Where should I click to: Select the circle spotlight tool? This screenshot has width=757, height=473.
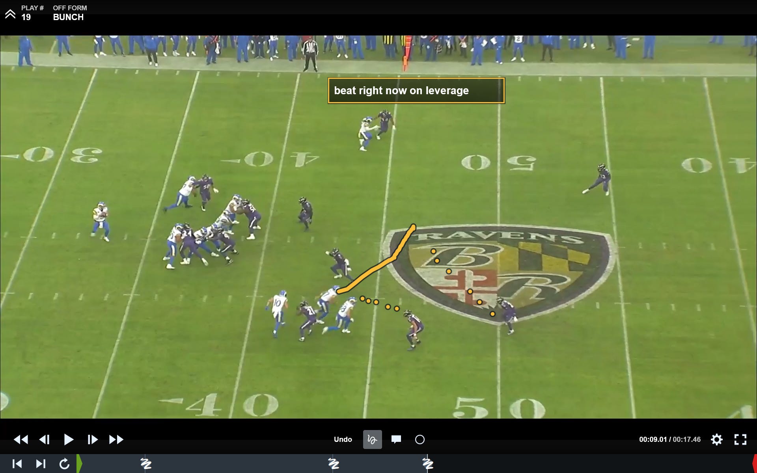(x=420, y=439)
